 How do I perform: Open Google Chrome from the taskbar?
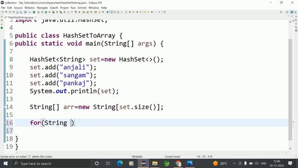point(178,163)
